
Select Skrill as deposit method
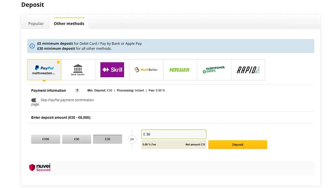click(x=112, y=70)
